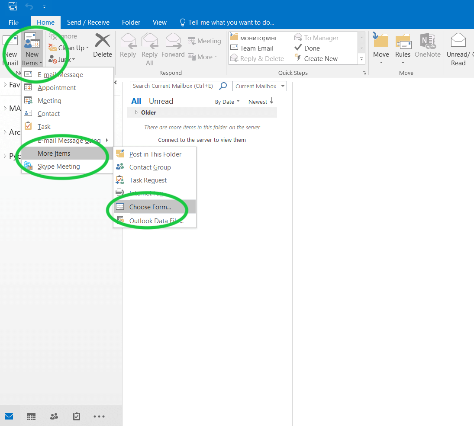Click the Reply envelope icon
Viewport: 474px width, 426px height.
[x=128, y=41]
